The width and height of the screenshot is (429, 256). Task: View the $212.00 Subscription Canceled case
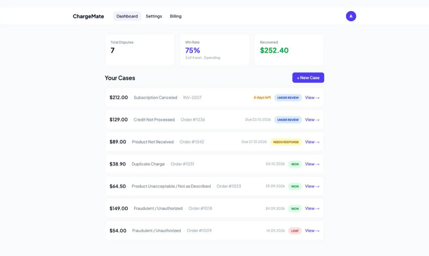pos(312,98)
